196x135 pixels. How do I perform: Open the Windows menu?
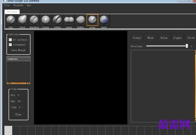18,5
